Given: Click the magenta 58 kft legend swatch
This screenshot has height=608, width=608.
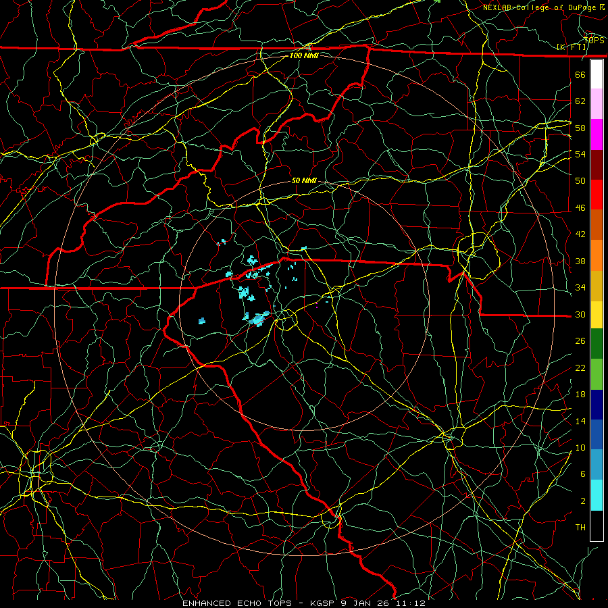Looking at the screenshot, I should 597,134.
